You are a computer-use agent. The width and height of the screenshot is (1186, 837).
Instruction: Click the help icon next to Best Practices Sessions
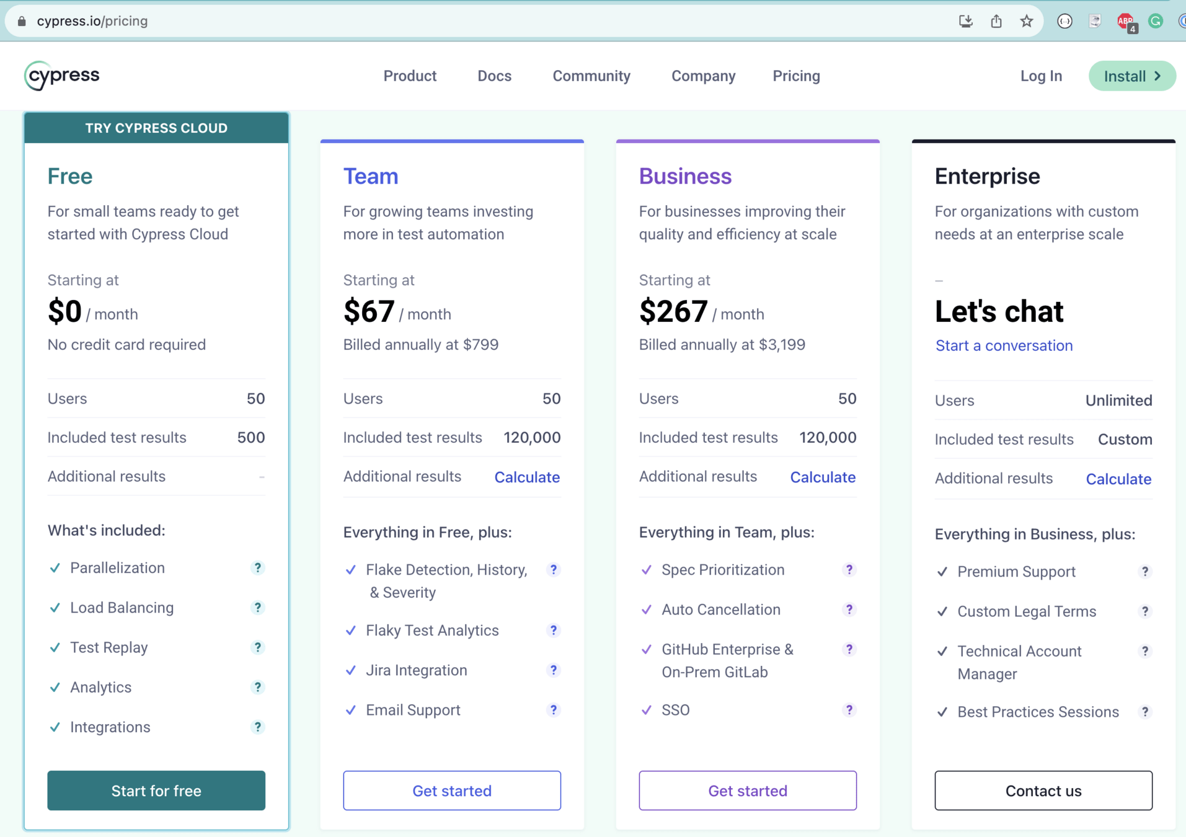[1144, 712]
